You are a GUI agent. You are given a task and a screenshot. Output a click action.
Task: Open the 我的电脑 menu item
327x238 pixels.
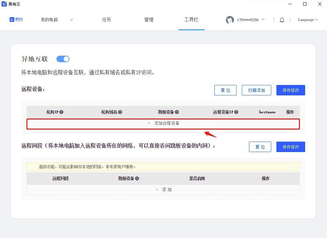[x=49, y=20]
